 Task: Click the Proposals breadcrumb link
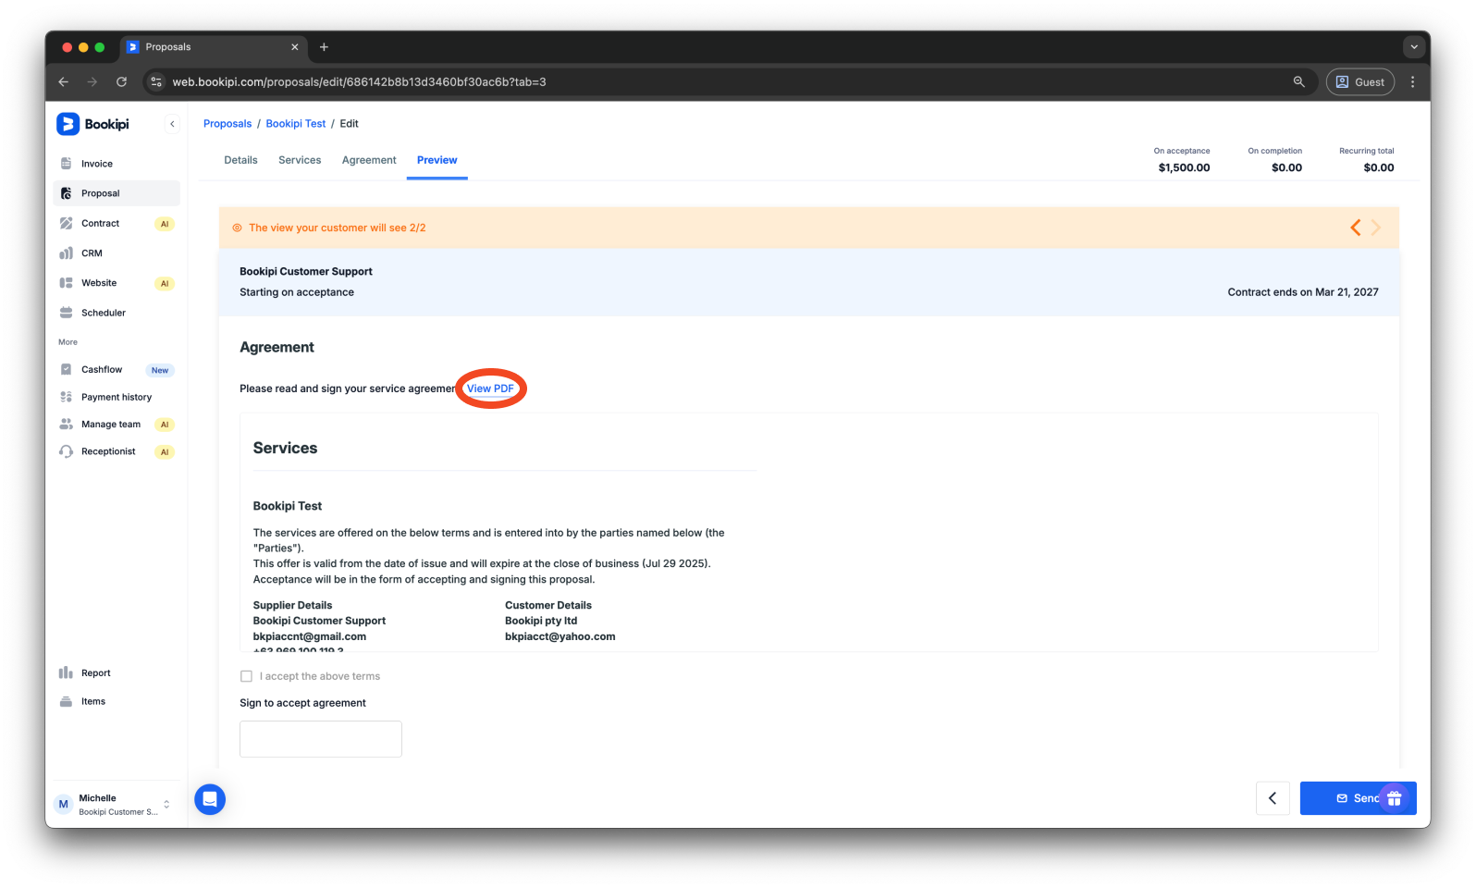click(228, 124)
